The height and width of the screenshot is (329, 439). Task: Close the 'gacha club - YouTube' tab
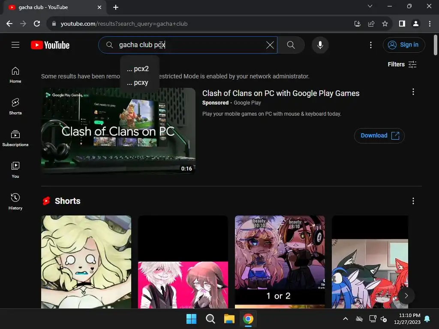coord(99,7)
